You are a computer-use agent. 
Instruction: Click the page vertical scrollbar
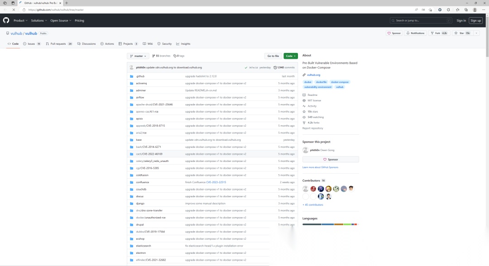click(x=487, y=36)
